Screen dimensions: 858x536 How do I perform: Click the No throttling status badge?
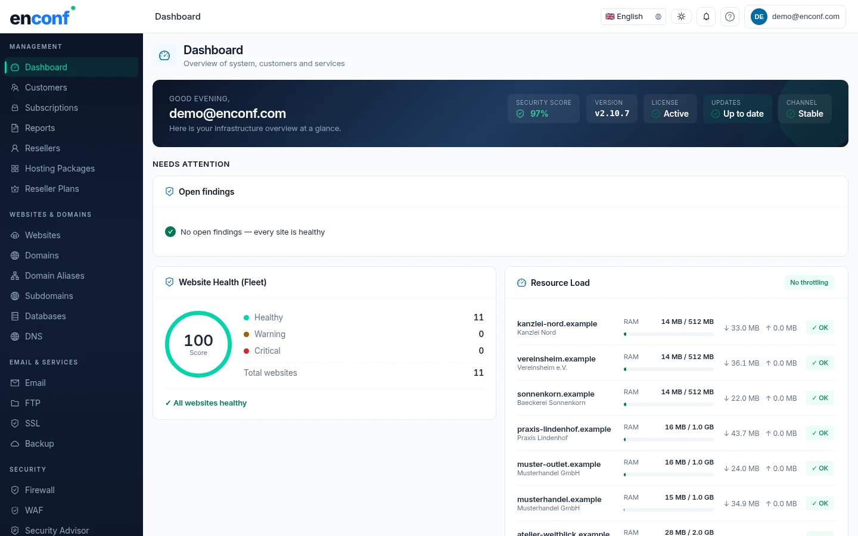(x=809, y=282)
